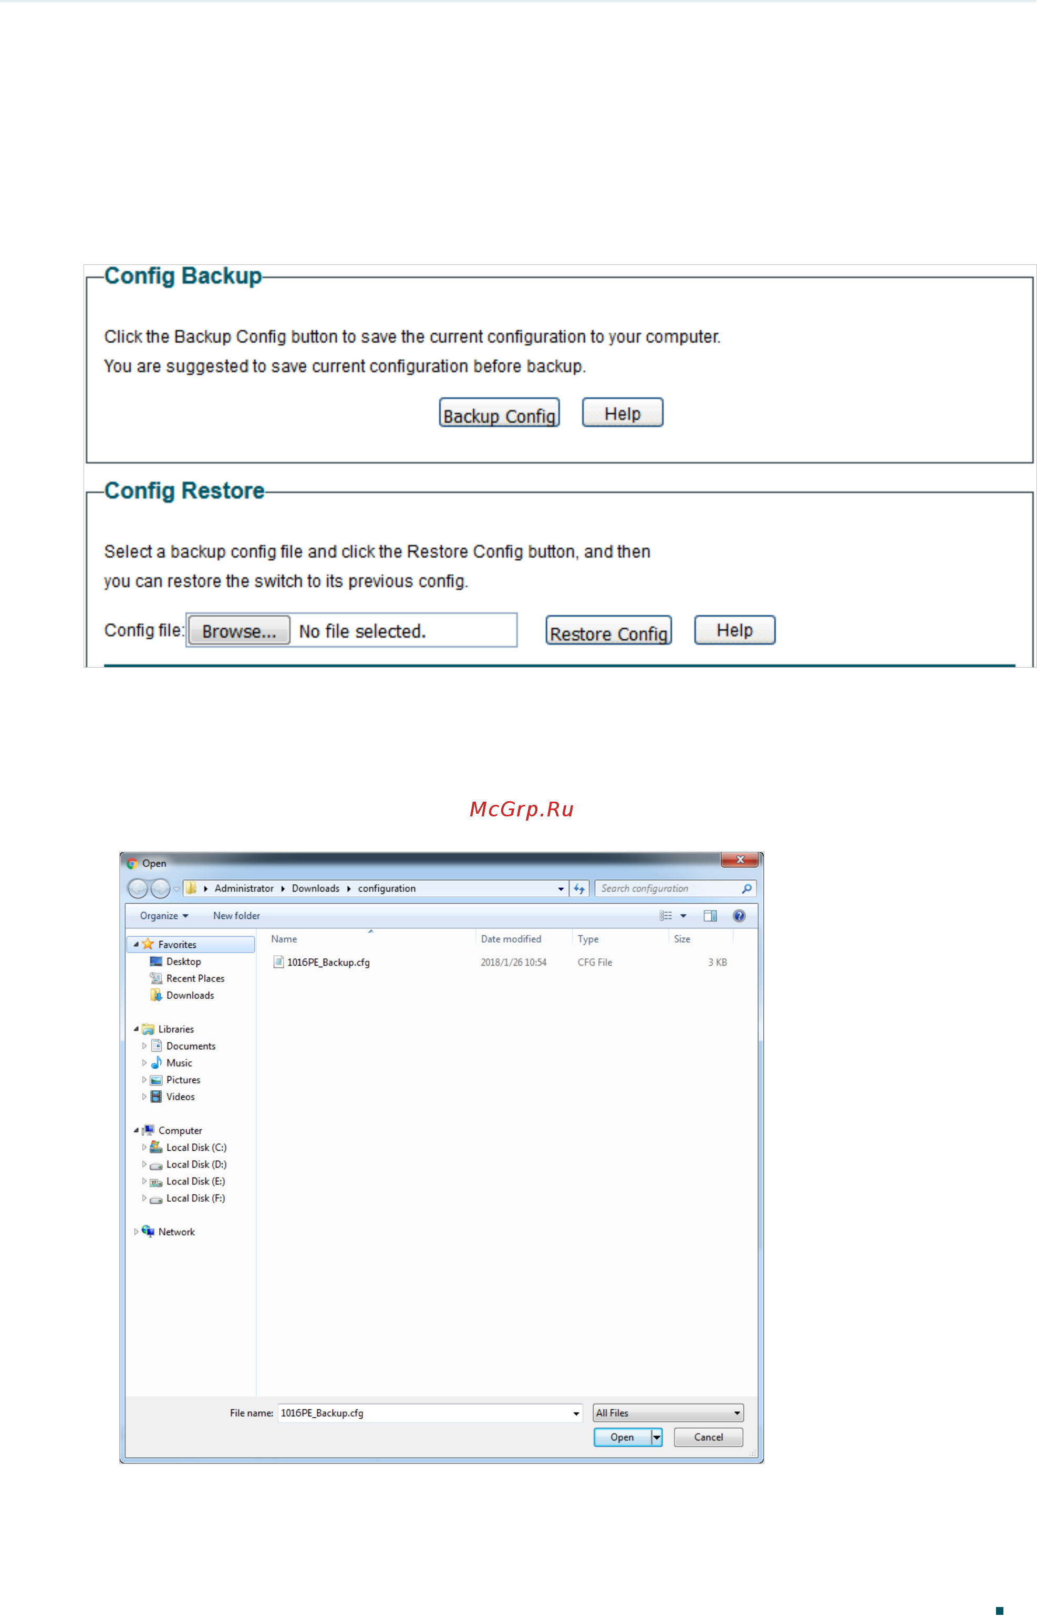Screen dimensions: 1037x1617
Task: Open Help in Config Restore section
Action: [x=734, y=630]
